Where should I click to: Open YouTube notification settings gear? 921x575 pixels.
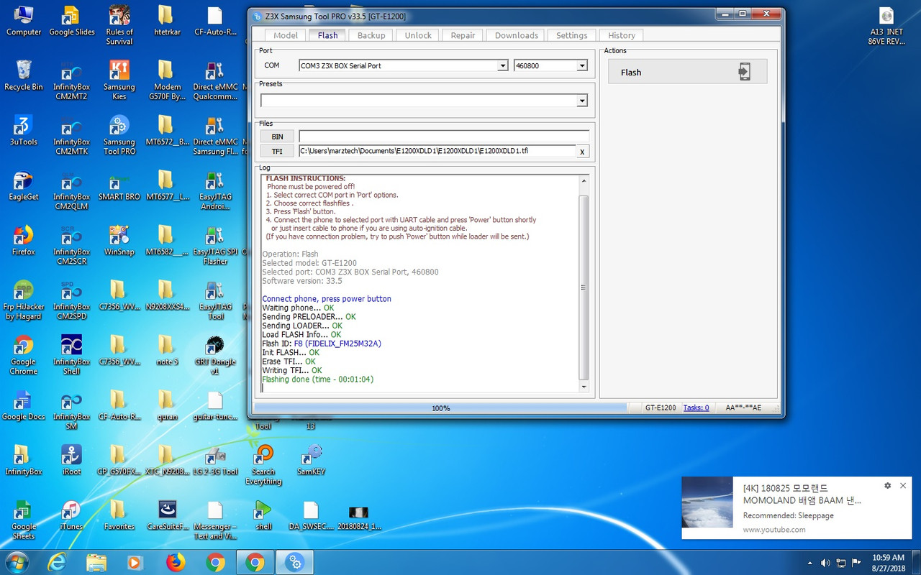[888, 486]
